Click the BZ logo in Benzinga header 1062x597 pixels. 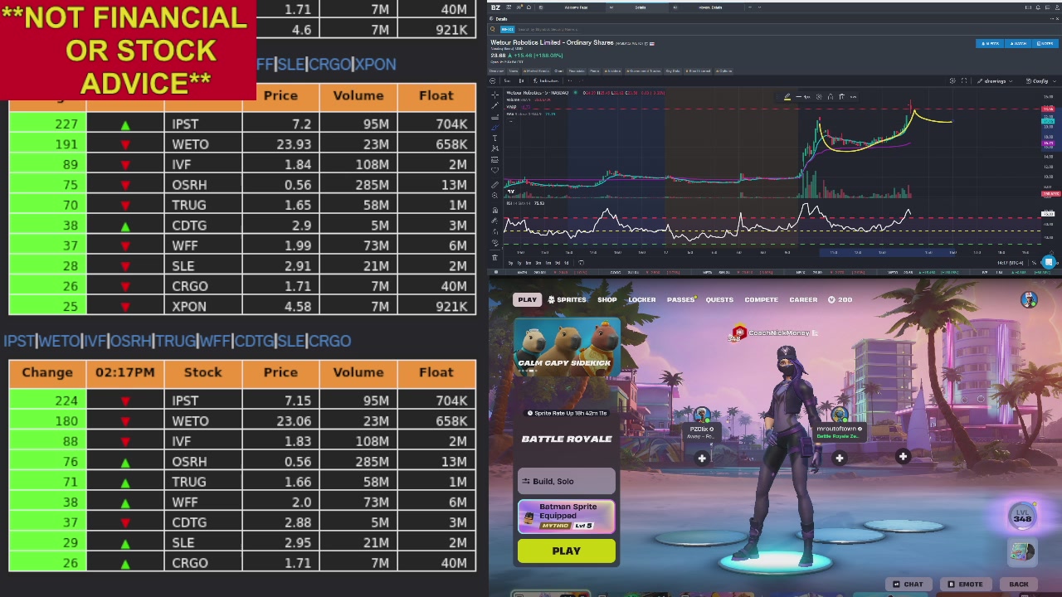[495, 7]
